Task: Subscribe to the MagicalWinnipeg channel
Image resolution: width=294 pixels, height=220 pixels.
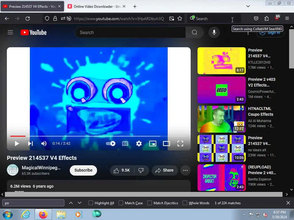Action: coord(83,170)
